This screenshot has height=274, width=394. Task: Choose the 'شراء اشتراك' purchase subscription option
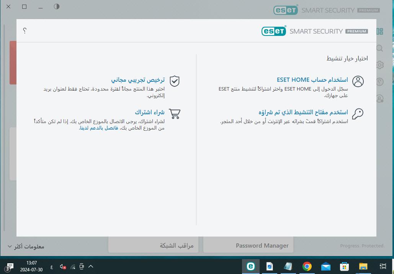[x=150, y=112]
